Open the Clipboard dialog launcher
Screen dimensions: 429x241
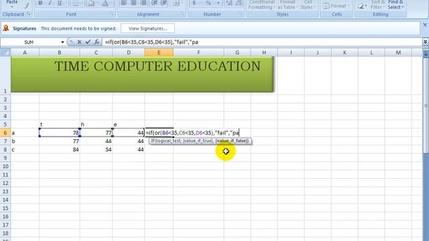pyautogui.click(x=29, y=14)
